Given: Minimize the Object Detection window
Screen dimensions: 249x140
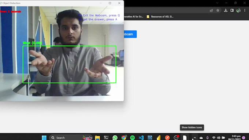Looking at the screenshot, I should 101,3.
